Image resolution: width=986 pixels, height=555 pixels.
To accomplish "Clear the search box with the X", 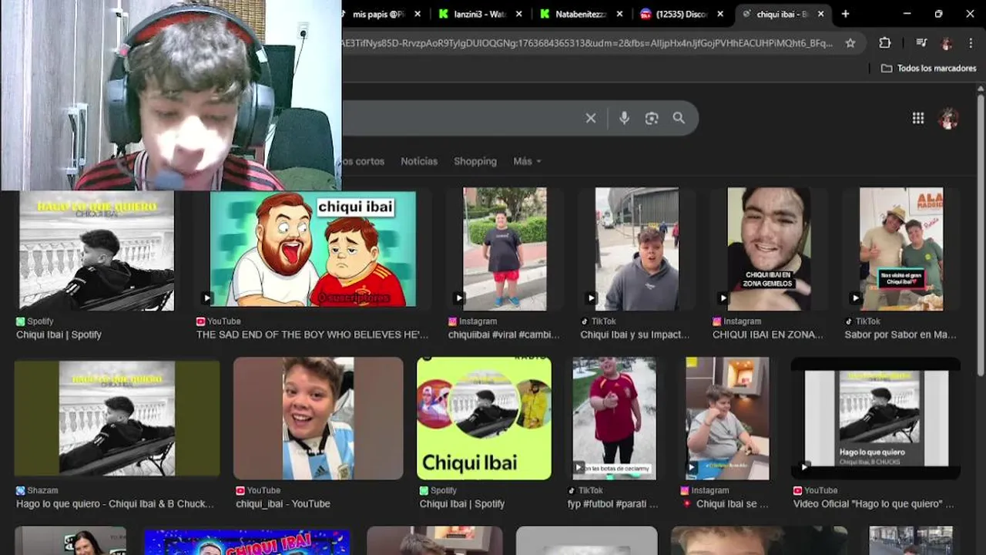I will [x=591, y=118].
